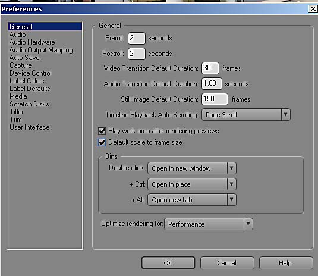
Task: Open Media preferences
Action: pyautogui.click(x=18, y=96)
